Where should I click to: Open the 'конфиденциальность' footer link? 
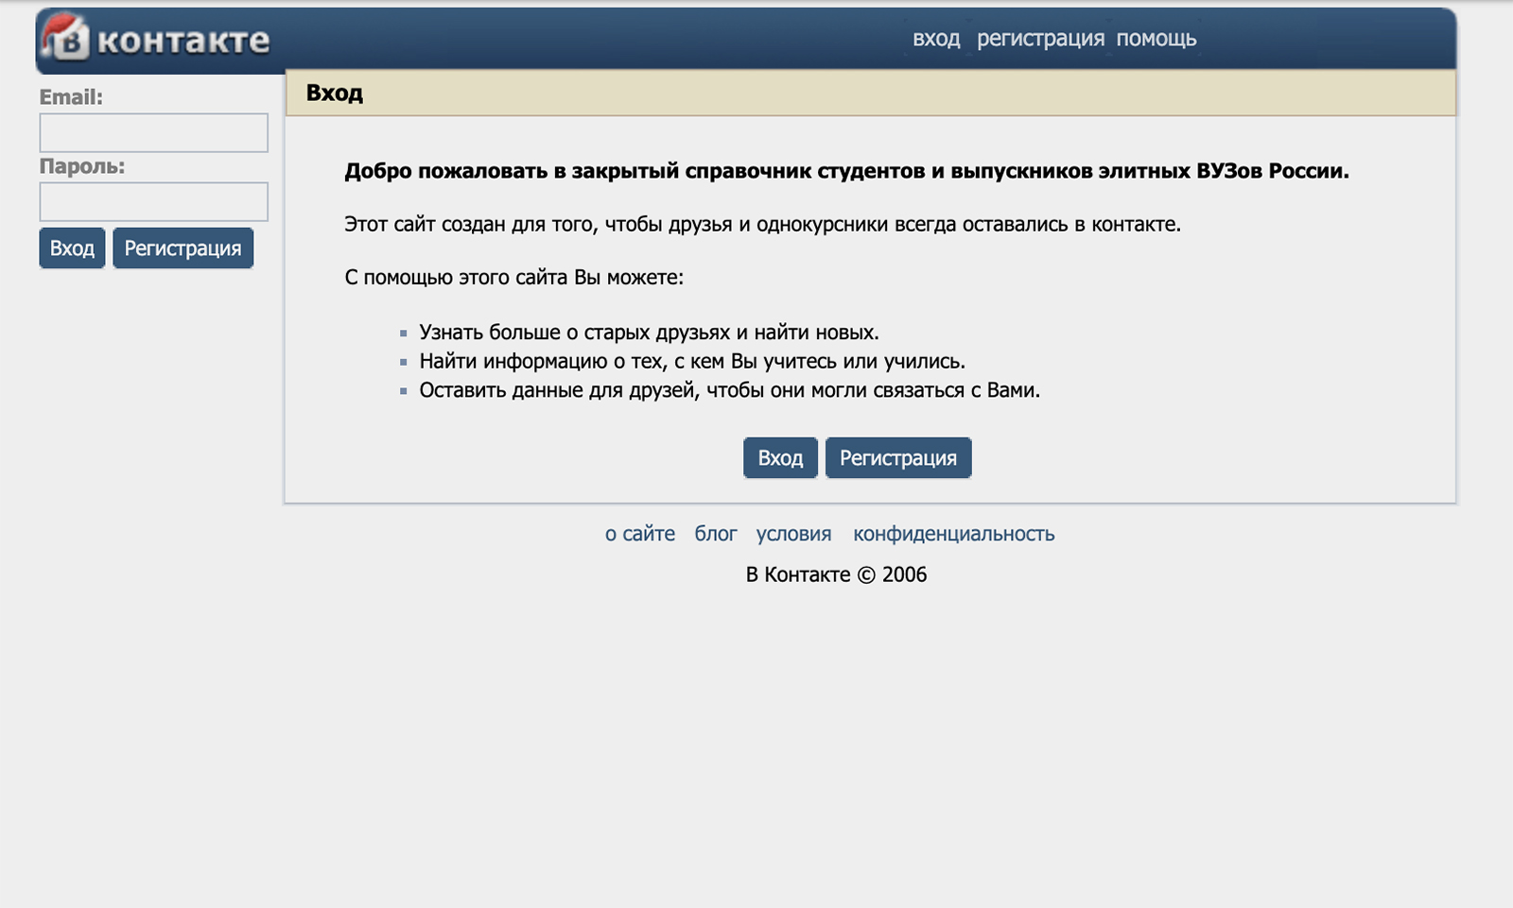(x=954, y=534)
